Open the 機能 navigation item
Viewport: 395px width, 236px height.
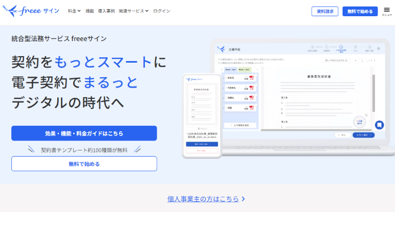(x=90, y=11)
